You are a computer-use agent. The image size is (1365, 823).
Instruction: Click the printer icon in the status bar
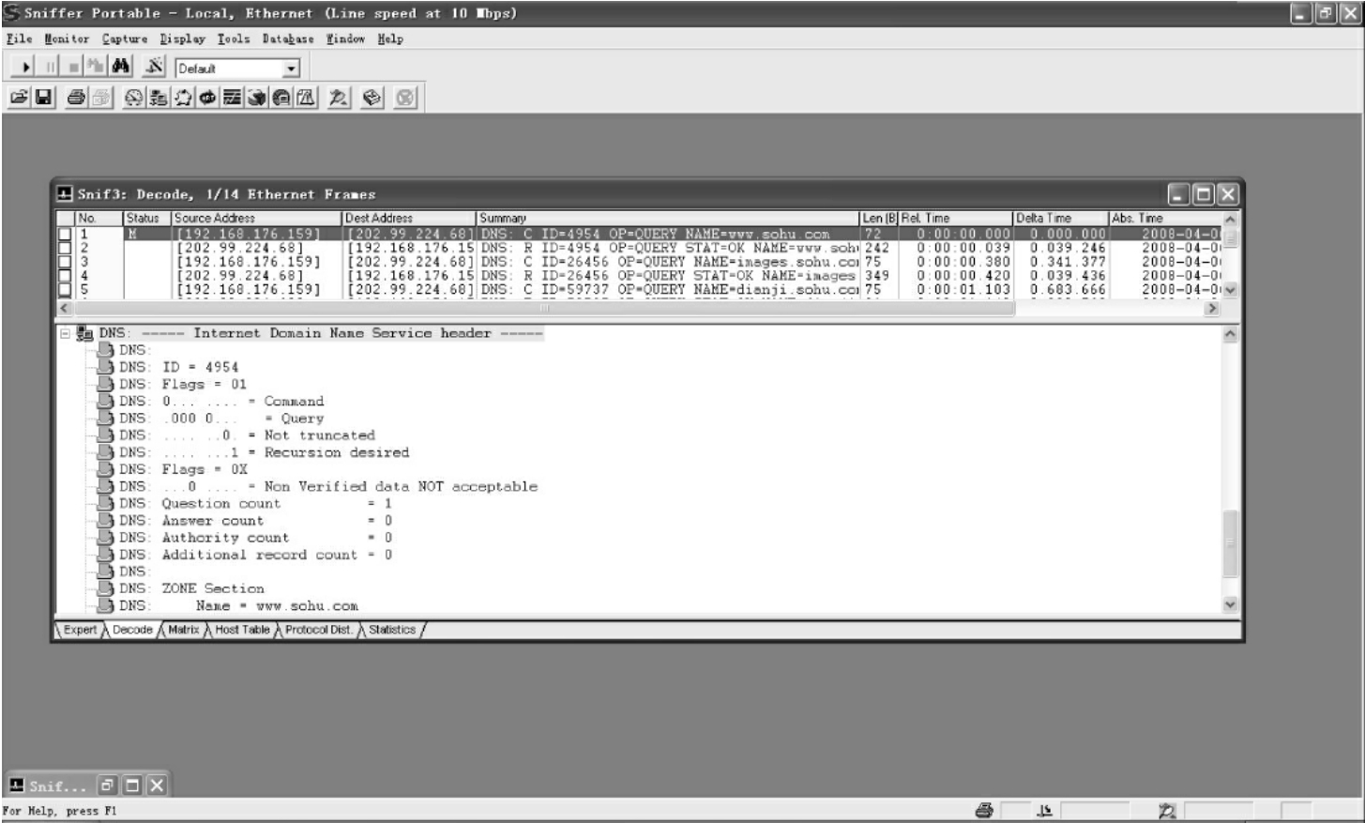point(984,811)
